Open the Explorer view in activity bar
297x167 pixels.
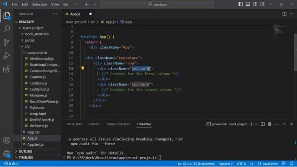click(6, 15)
